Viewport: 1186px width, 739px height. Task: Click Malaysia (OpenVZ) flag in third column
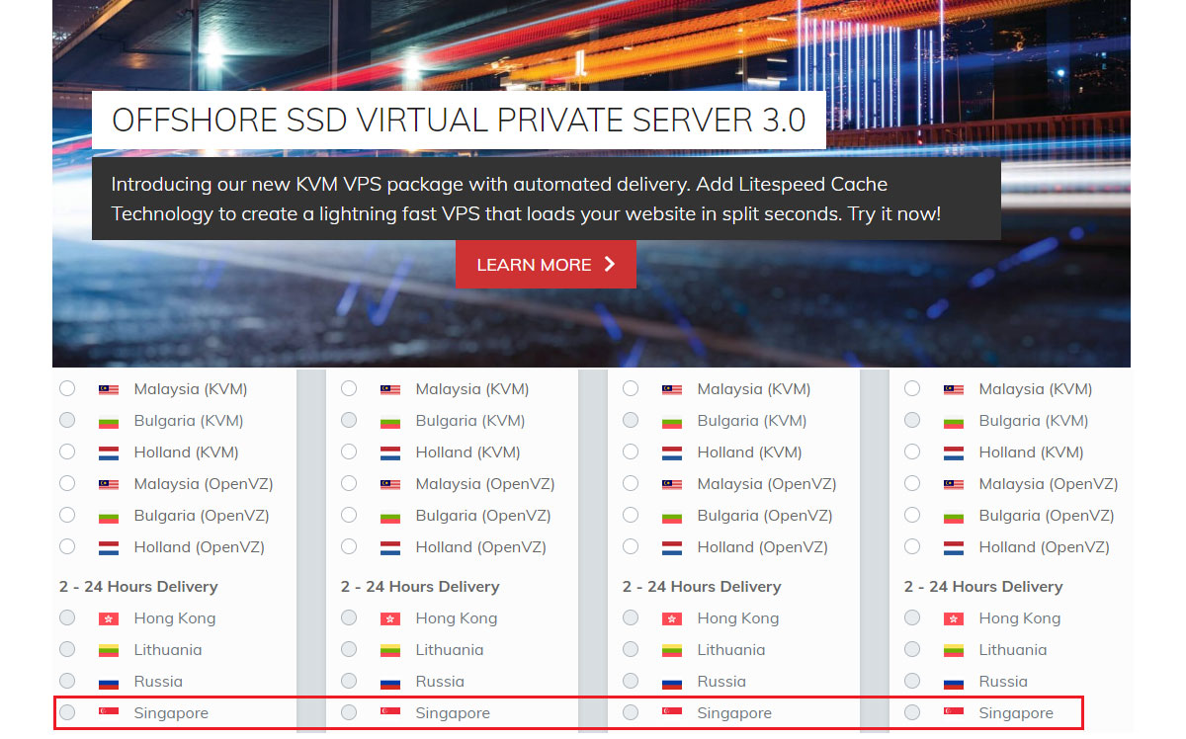point(672,485)
